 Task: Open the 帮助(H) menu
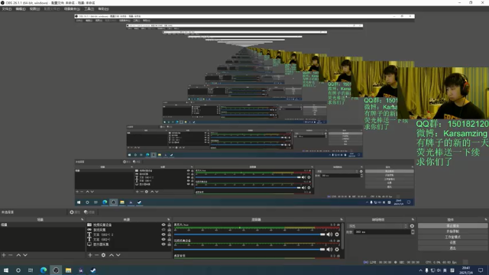click(104, 9)
